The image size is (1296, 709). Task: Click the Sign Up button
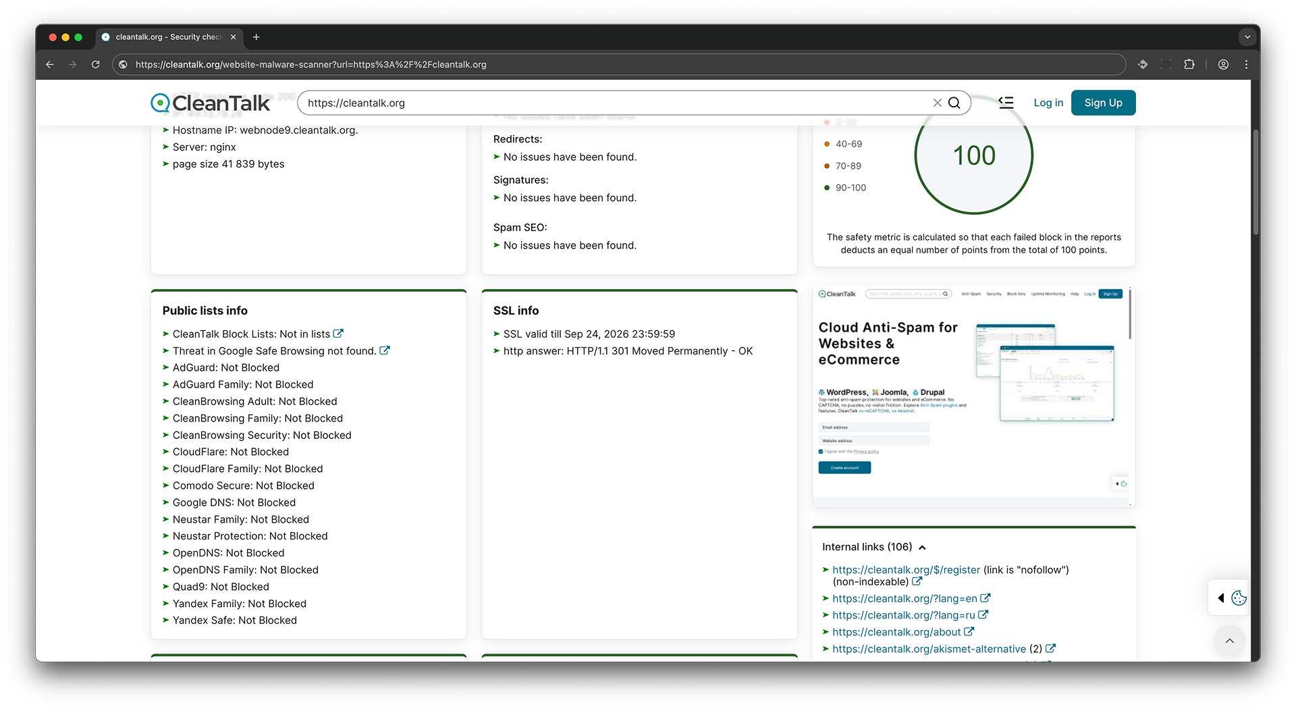(1103, 103)
